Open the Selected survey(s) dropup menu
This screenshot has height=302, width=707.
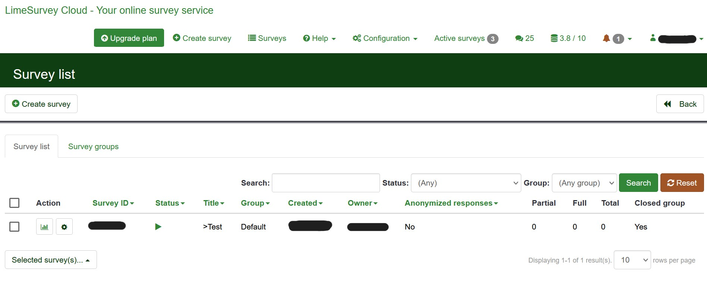(51, 260)
